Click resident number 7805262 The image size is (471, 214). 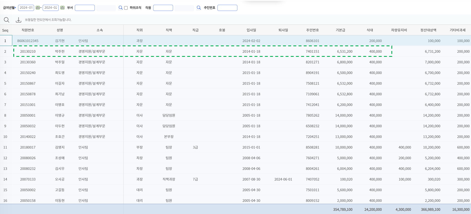tap(313, 115)
